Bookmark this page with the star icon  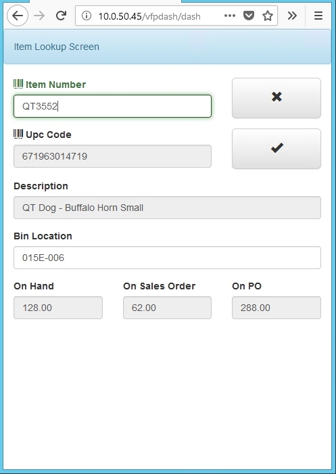coord(268,16)
